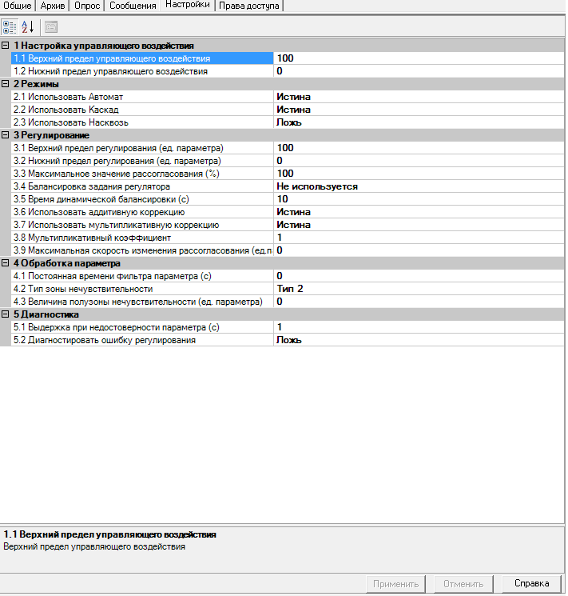Open the Права доступа tab

pyautogui.click(x=249, y=6)
